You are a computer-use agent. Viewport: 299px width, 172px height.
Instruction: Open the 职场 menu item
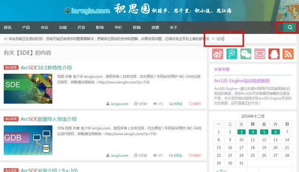pyautogui.click(x=100, y=28)
